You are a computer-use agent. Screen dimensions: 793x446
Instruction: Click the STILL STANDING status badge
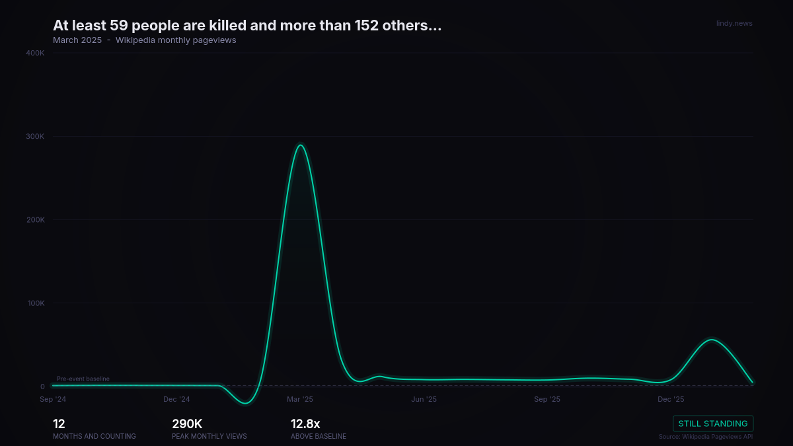coord(713,424)
